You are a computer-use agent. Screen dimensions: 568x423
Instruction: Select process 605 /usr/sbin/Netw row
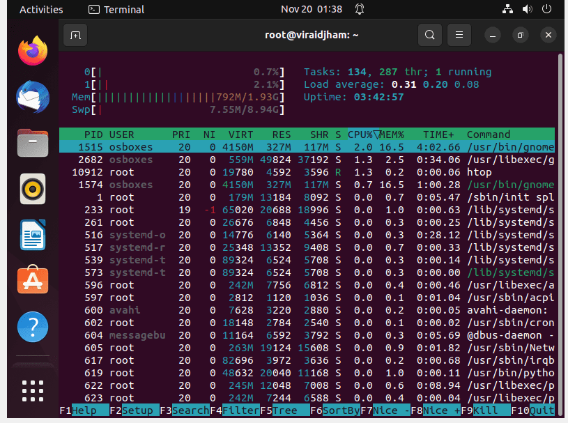coord(307,348)
